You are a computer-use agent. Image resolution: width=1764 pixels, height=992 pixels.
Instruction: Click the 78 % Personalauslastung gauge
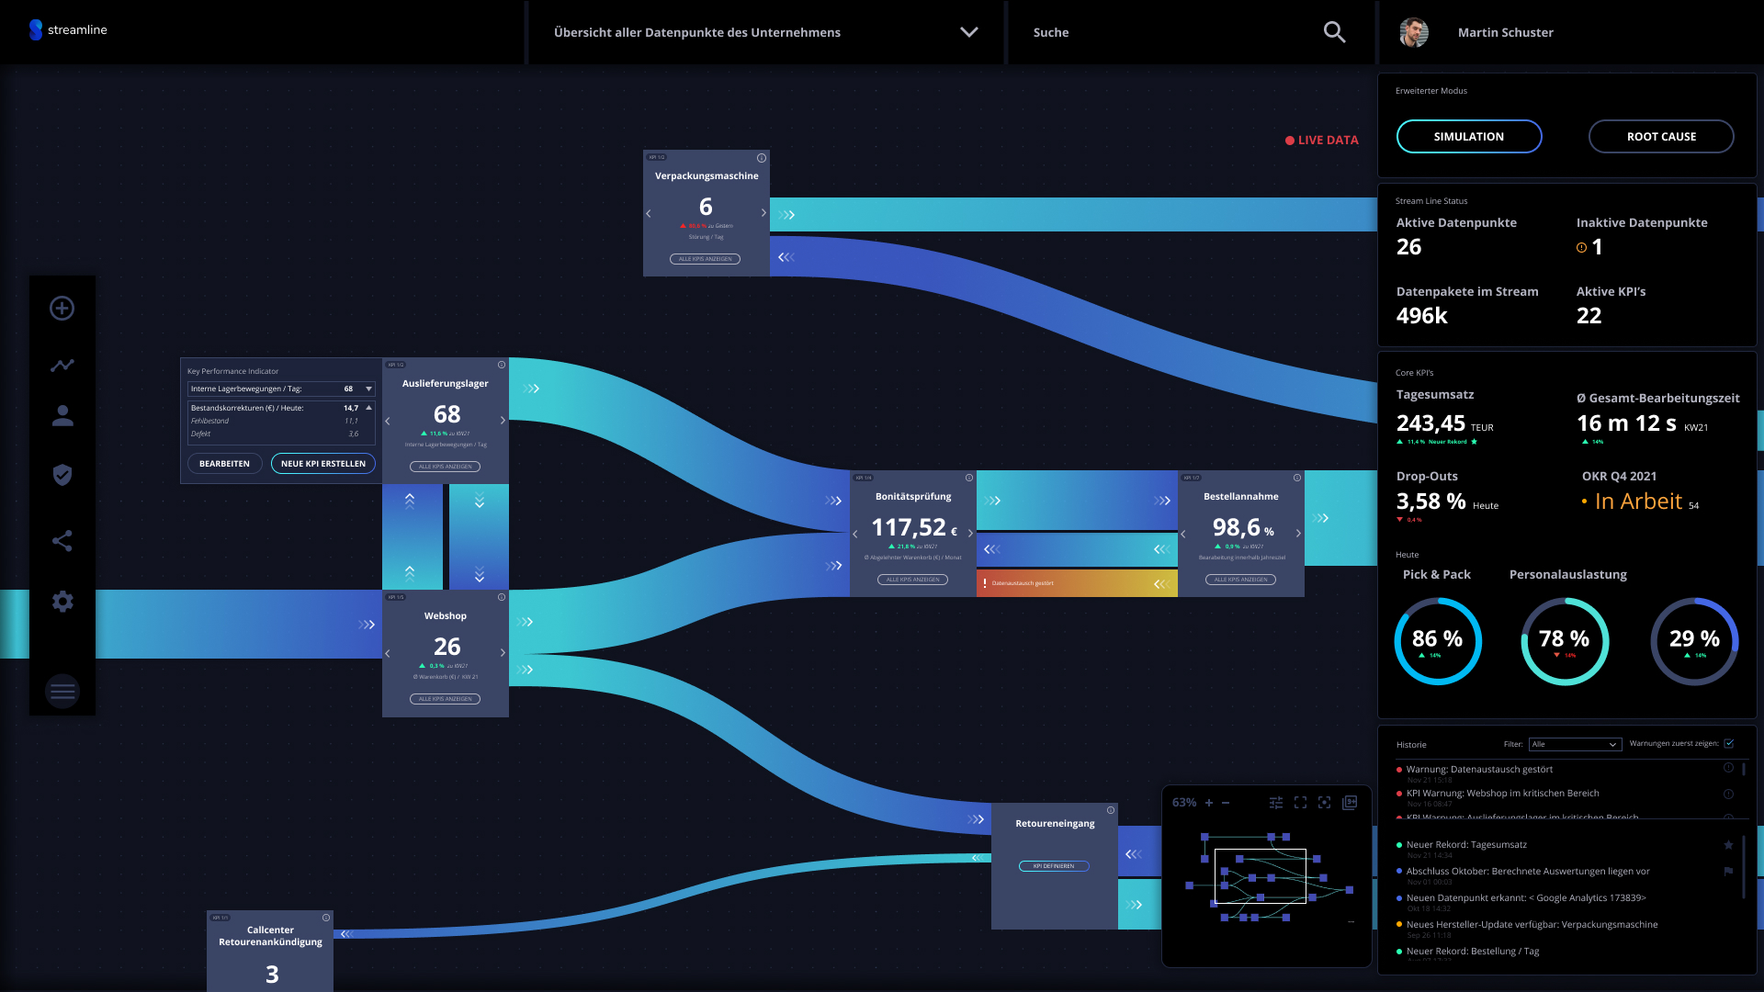[1565, 641]
